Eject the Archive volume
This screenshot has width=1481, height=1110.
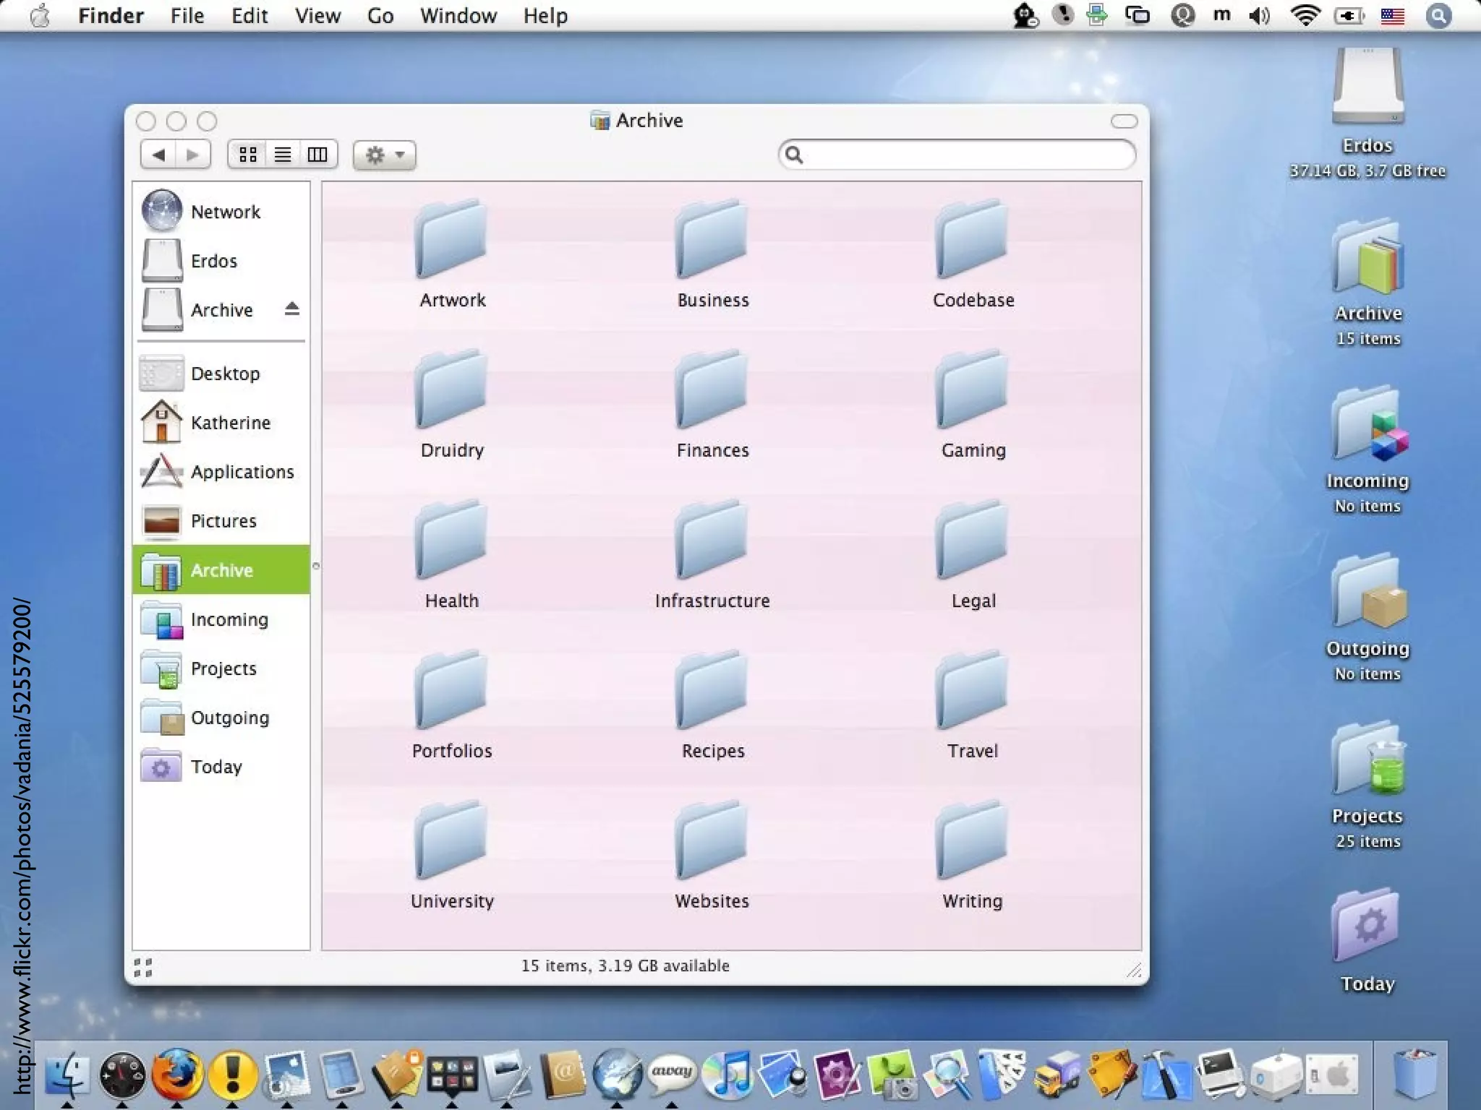tap(291, 309)
